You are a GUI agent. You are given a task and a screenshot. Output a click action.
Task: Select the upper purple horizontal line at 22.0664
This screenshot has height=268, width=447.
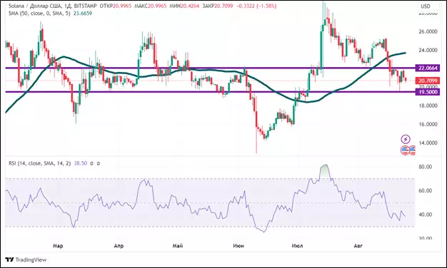tap(211, 68)
